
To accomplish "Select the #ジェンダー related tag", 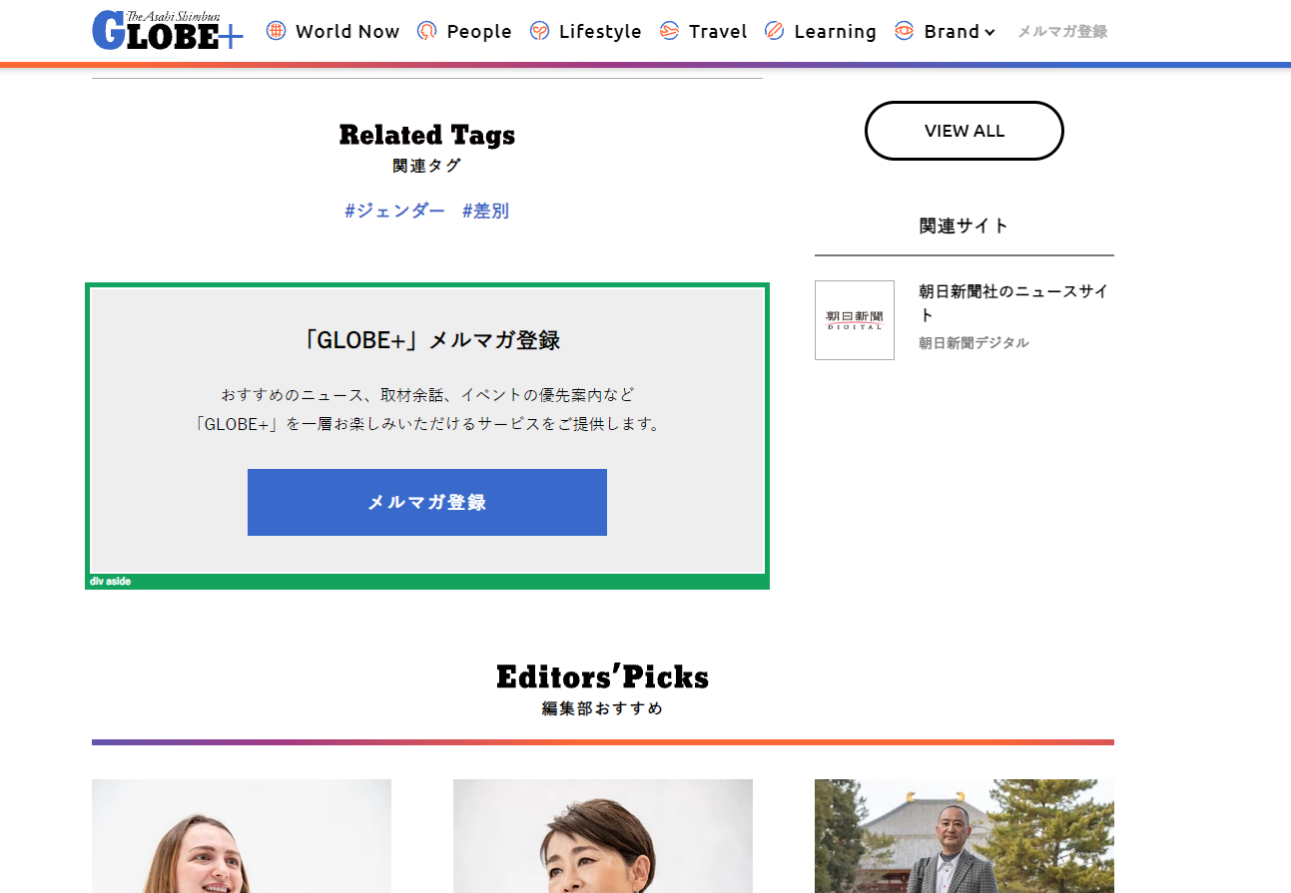I will pyautogui.click(x=394, y=211).
